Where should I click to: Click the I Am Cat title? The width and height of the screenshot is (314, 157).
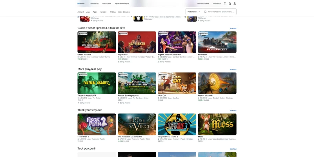(162, 95)
